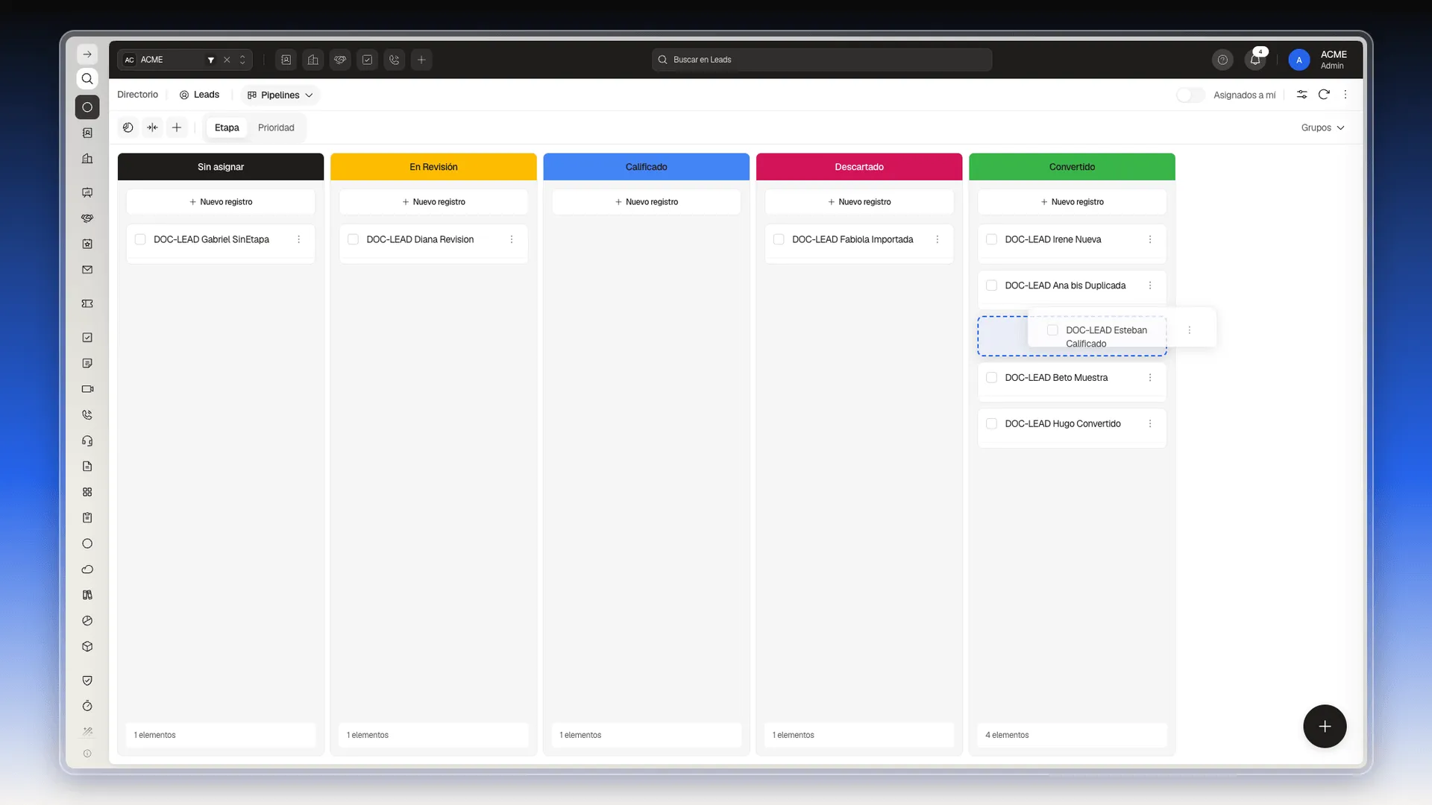The image size is (1432, 805).
Task: Toggle the 'Asignados a mí' switch
Action: (1190, 95)
